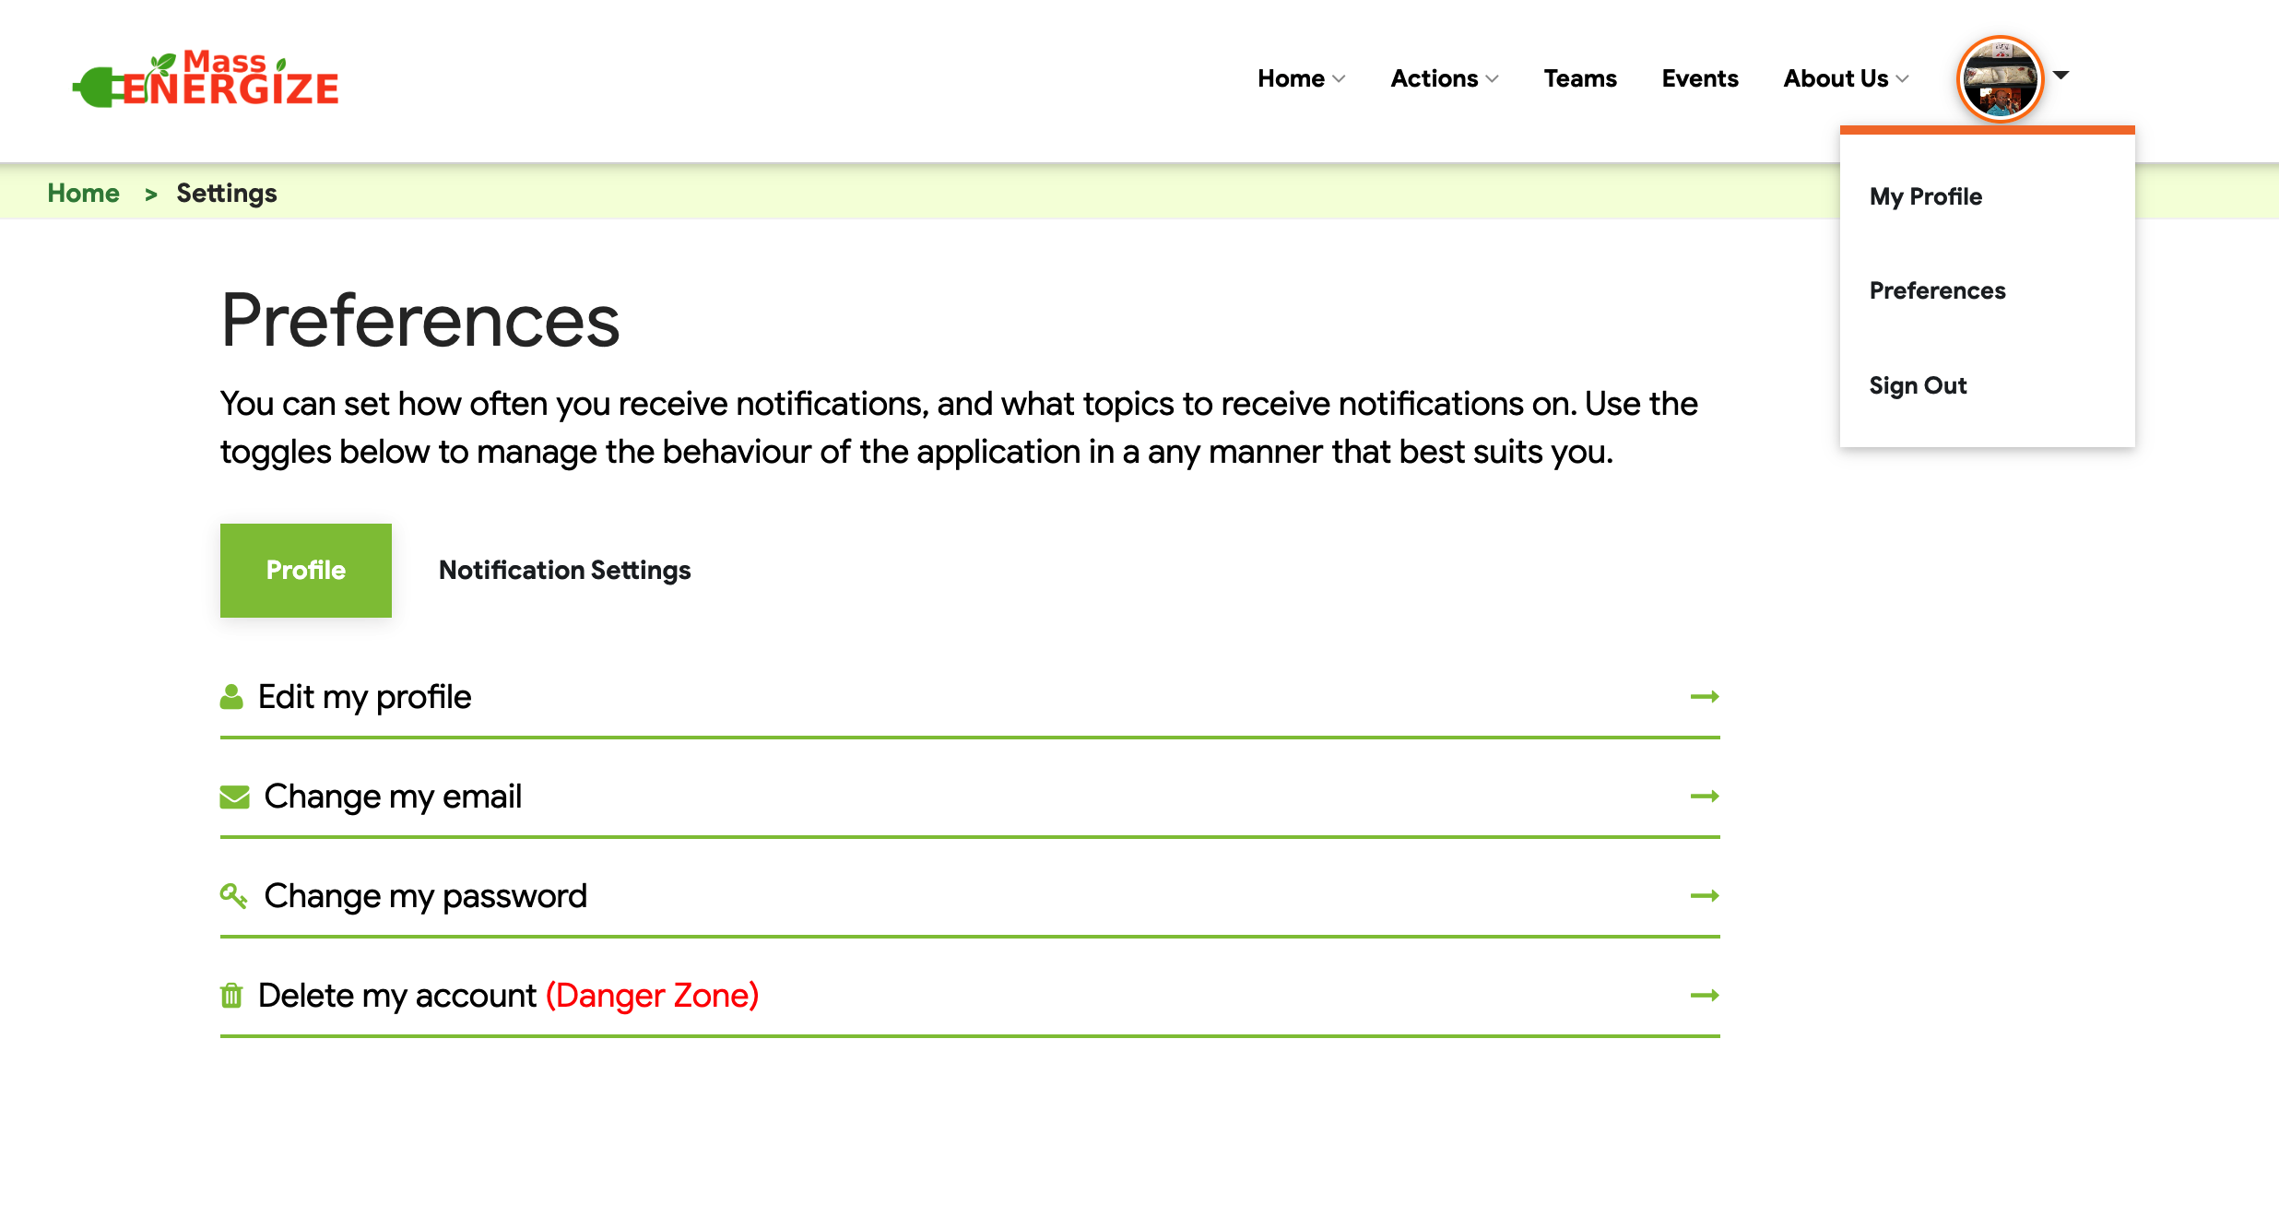Click Home in the breadcrumb trail
The height and width of the screenshot is (1228, 2279).
click(x=84, y=193)
